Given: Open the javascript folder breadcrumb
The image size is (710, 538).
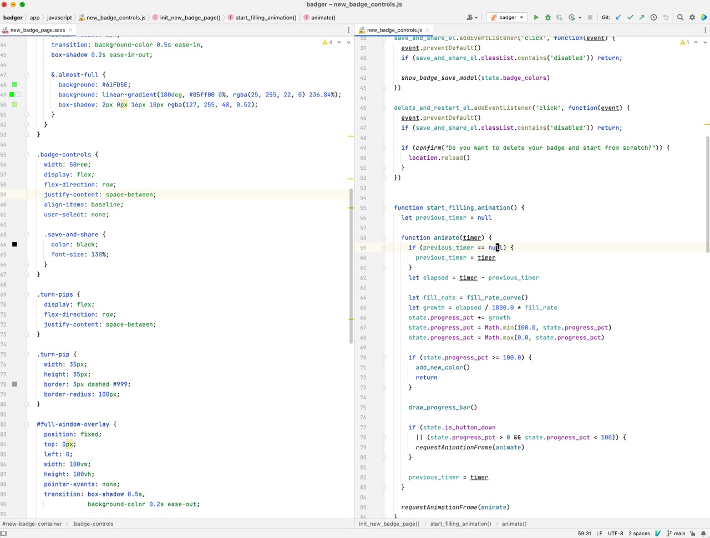Looking at the screenshot, I should click(59, 17).
